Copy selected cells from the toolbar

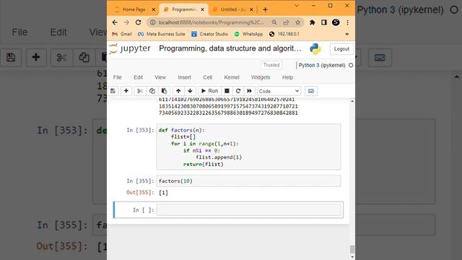tap(152, 91)
